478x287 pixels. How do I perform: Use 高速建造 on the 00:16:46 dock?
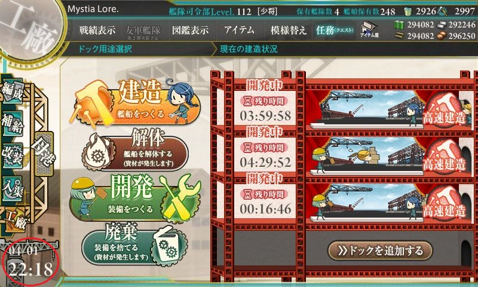click(x=445, y=205)
